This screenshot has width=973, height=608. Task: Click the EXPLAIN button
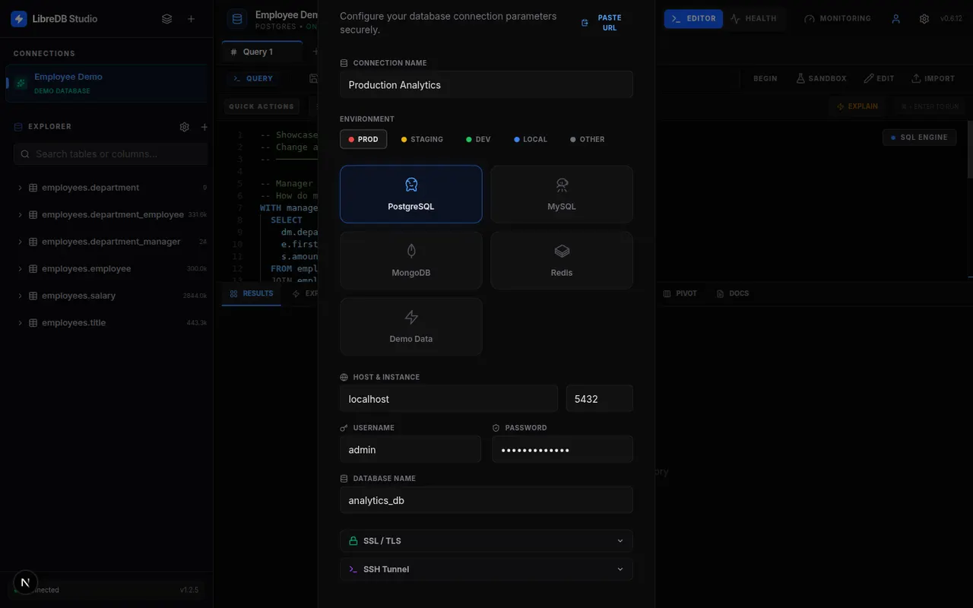pyautogui.click(x=857, y=106)
